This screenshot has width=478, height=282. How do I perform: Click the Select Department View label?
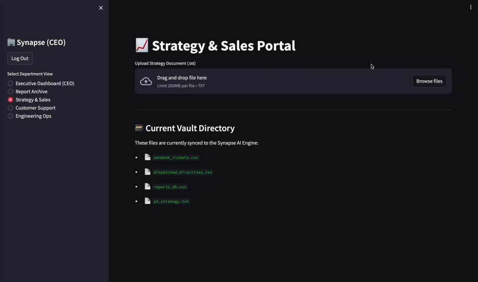click(30, 74)
